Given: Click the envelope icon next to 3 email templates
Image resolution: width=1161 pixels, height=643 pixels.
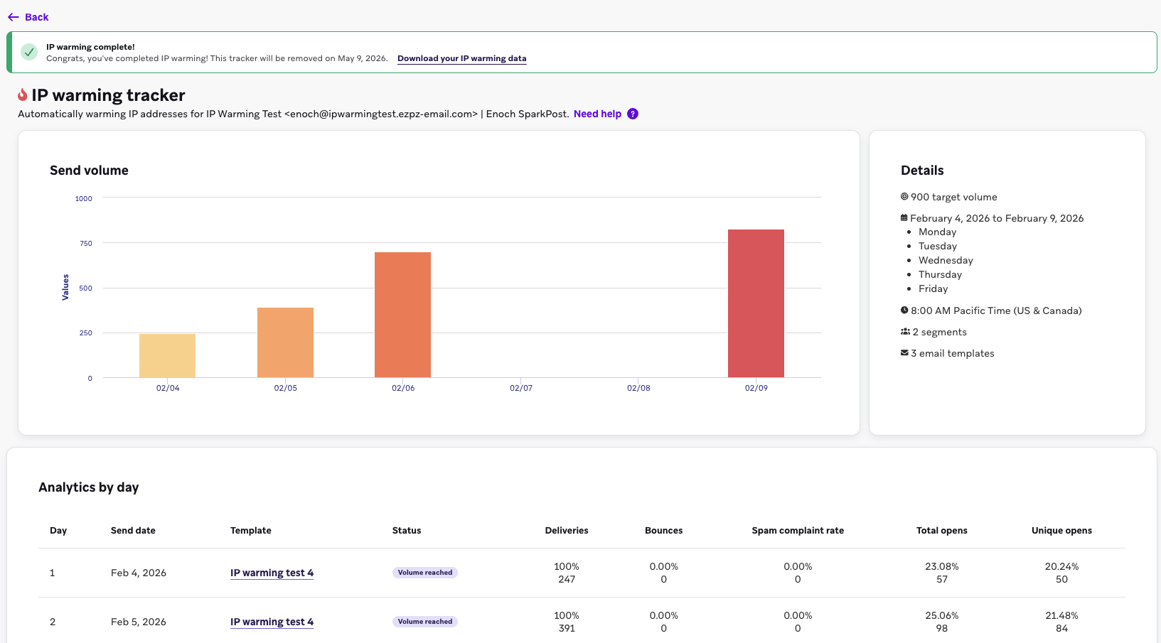Looking at the screenshot, I should 904,353.
